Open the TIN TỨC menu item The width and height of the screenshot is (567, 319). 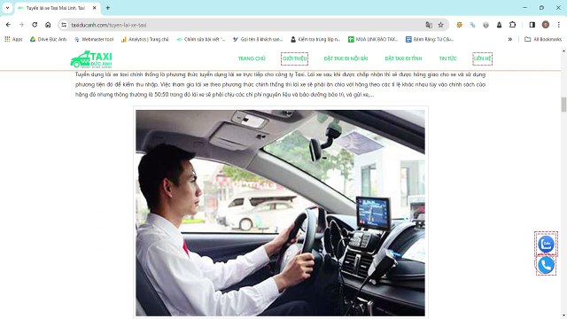447,58
